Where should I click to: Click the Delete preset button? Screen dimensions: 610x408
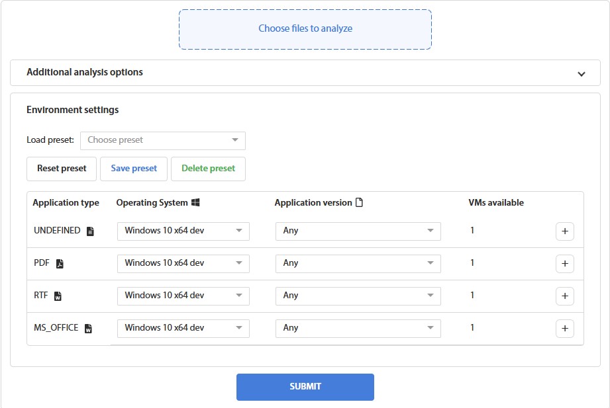coord(208,169)
